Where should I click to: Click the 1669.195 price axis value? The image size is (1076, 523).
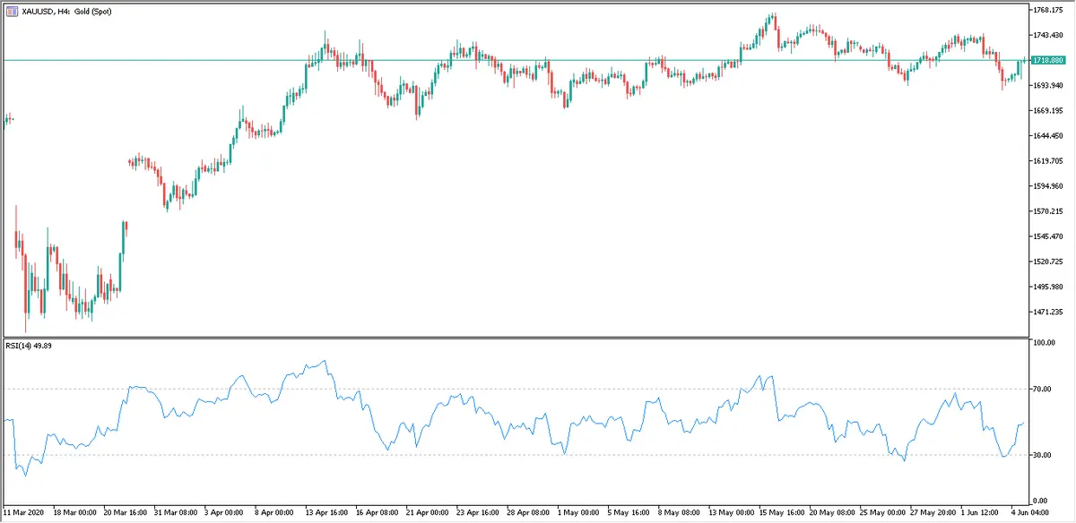click(x=1047, y=111)
